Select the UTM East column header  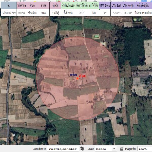pyautogui.click(x=116, y=5)
